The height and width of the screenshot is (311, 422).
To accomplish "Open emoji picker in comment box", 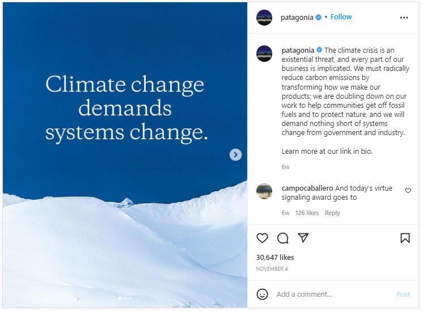I will click(x=262, y=295).
